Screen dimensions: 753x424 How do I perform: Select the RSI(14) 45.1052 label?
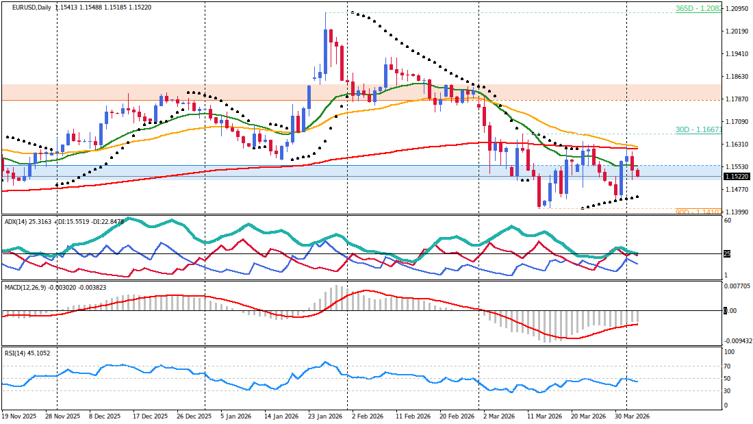[x=27, y=353]
